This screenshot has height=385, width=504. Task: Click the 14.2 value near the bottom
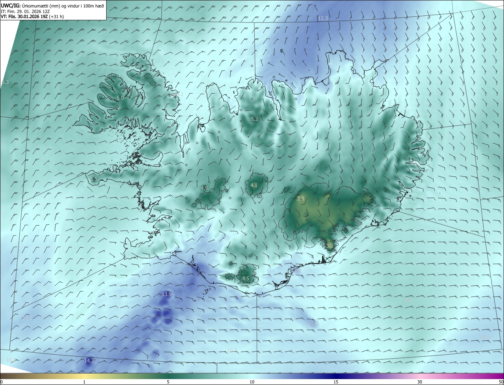[89, 360]
